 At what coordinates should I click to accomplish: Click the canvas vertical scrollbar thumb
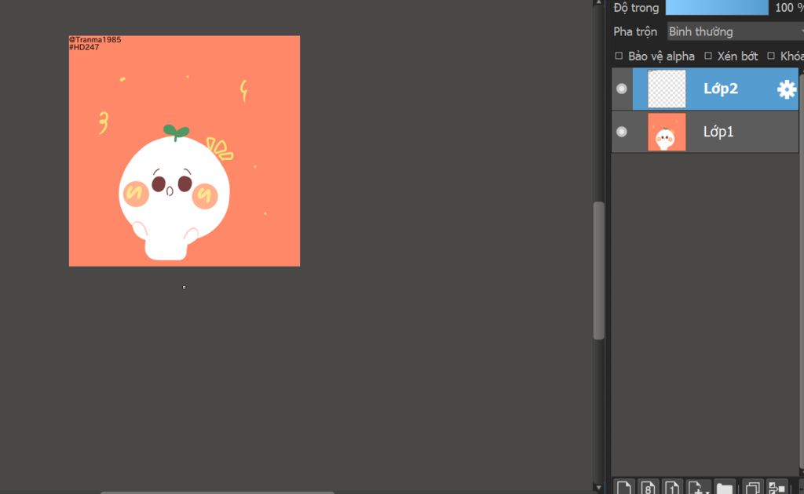(x=598, y=271)
